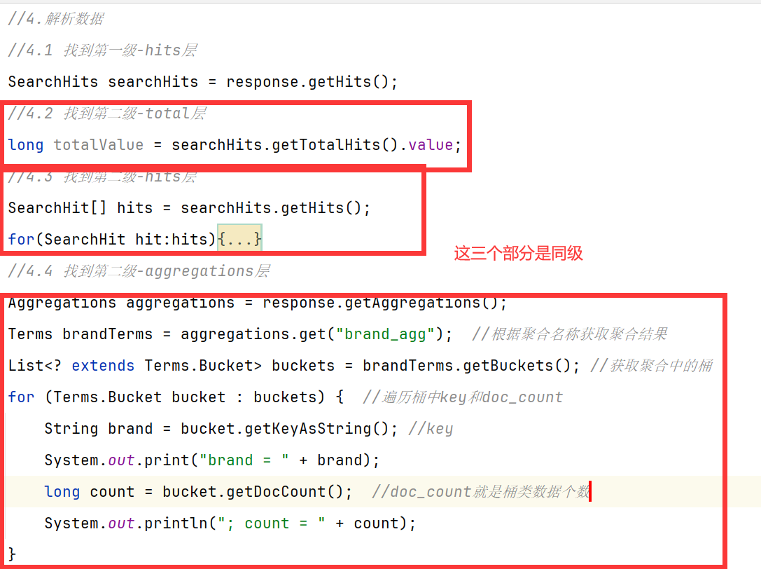Click the comment '//遍历桶中key和doc_count'

pos(463,397)
